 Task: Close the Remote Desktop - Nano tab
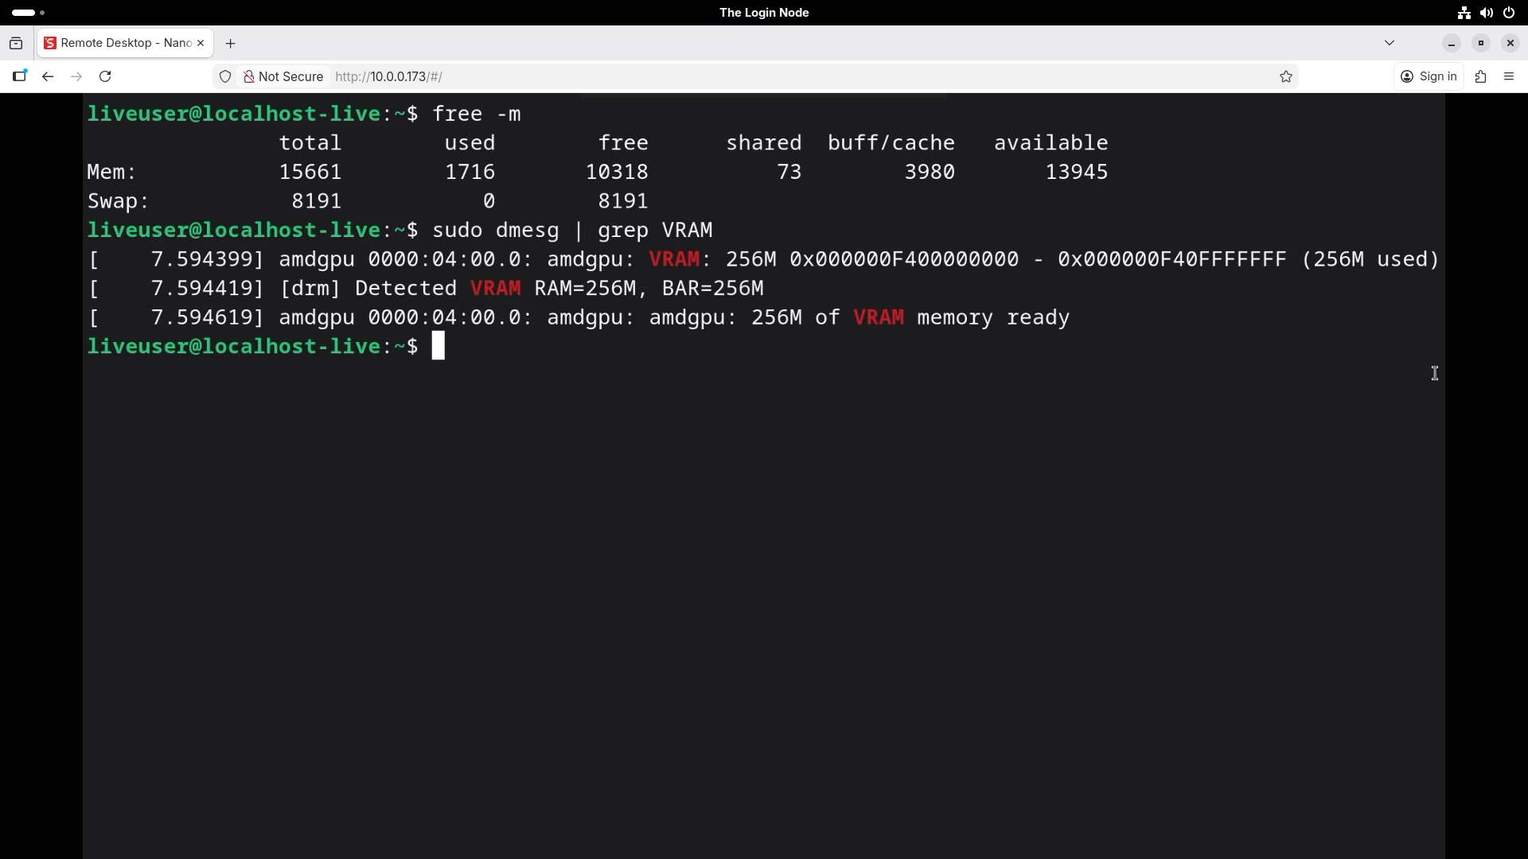pos(201,44)
